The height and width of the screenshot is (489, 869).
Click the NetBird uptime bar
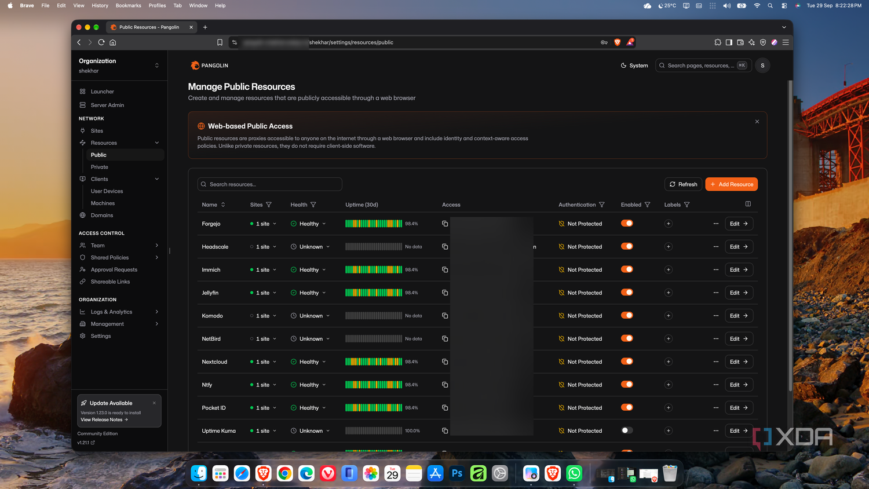pyautogui.click(x=374, y=339)
